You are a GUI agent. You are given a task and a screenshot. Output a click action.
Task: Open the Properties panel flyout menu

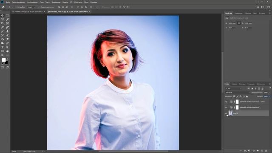coord(270,13)
